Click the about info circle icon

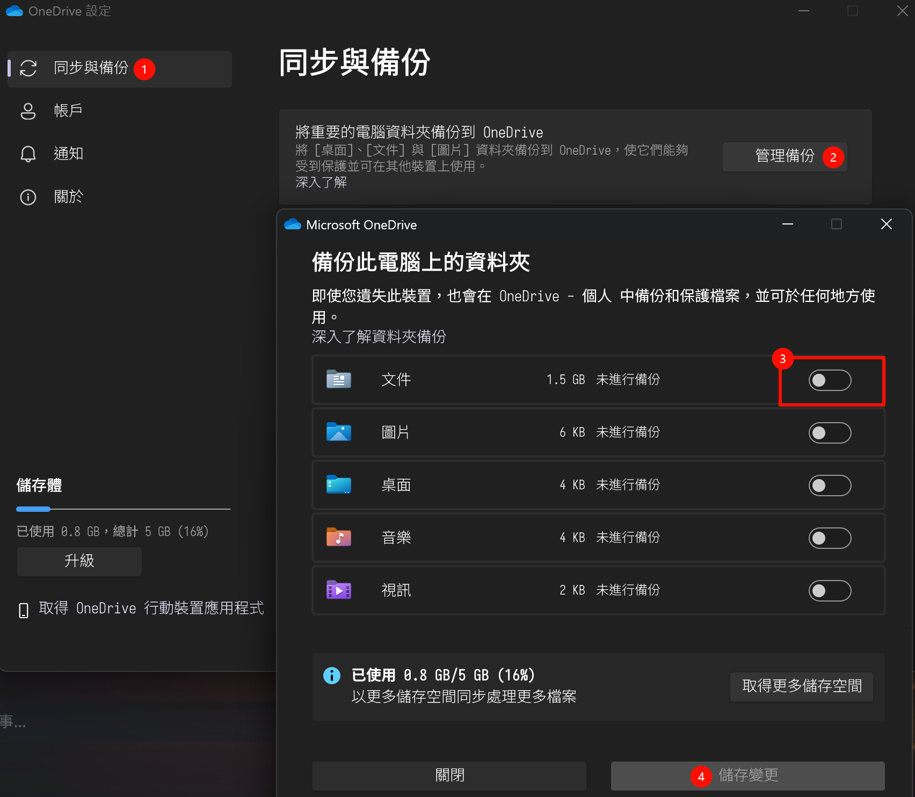pos(28,197)
